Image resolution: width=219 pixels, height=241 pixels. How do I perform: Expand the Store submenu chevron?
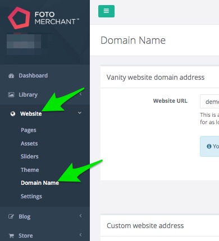tap(80, 235)
